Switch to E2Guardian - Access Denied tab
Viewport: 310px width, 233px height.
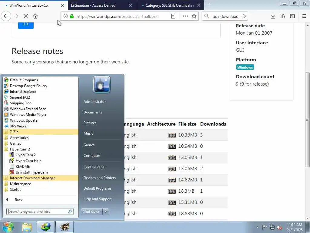(102, 5)
